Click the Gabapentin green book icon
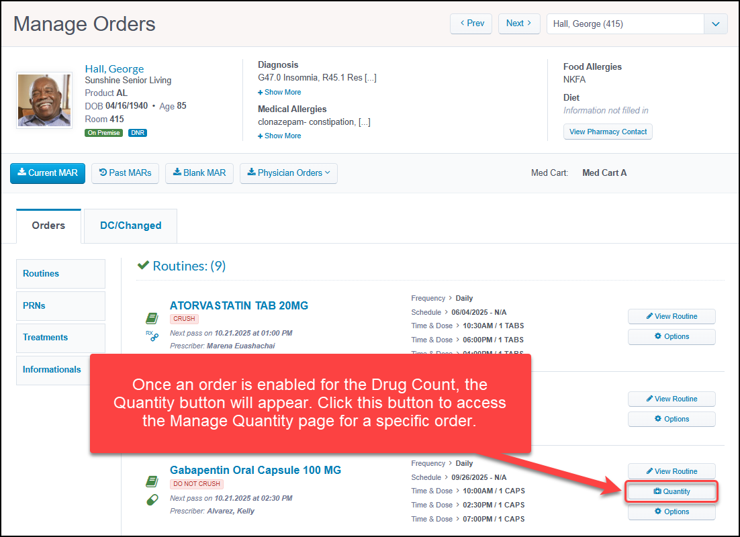 tap(152, 482)
